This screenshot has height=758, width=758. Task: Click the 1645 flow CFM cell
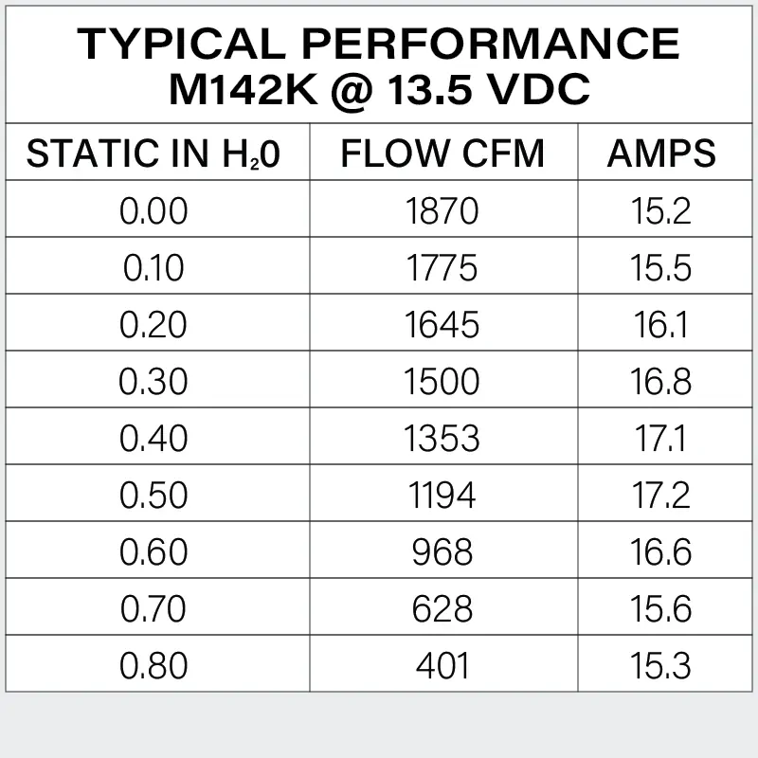point(442,324)
